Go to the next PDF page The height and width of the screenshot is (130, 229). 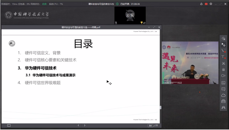85,126
